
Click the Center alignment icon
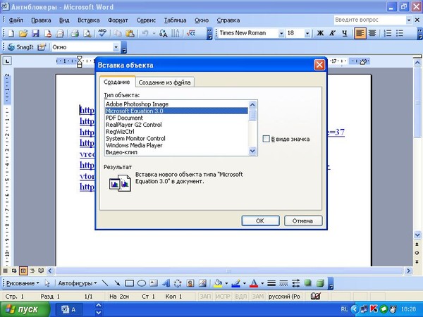[x=372, y=33]
